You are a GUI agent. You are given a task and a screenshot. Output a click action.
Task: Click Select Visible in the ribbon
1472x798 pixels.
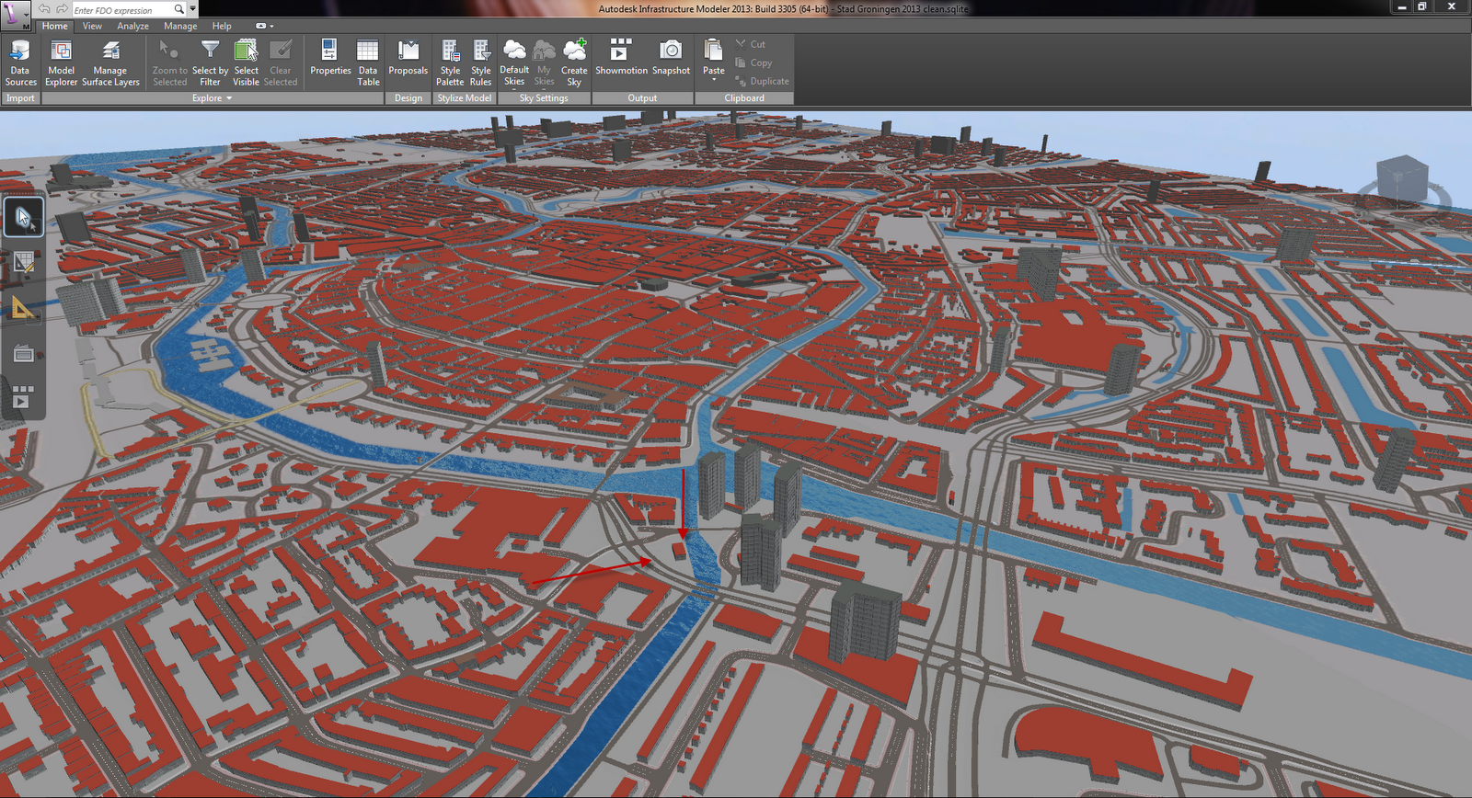click(247, 63)
